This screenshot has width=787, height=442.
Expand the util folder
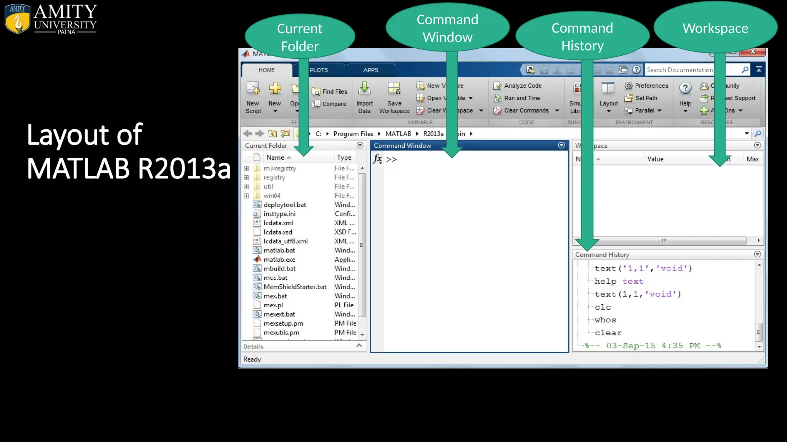pyautogui.click(x=246, y=187)
